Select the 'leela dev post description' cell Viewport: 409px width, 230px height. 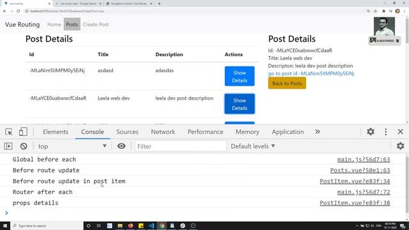tap(184, 98)
